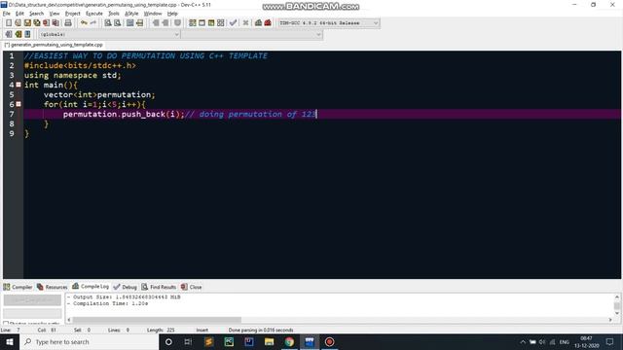Screen dimensions: 623x350
Task: Click the Toggle Bookmarks toolbar icon
Action: pyautogui.click(x=18, y=35)
